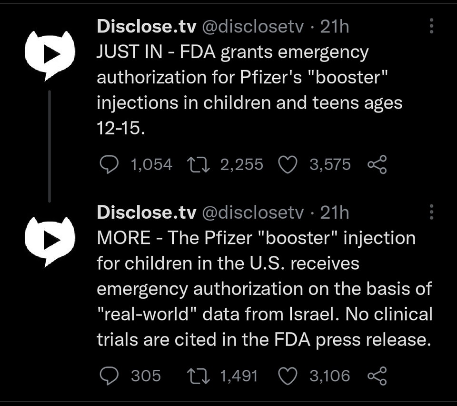Open the 21h timestamp of first tweet

click(x=335, y=27)
